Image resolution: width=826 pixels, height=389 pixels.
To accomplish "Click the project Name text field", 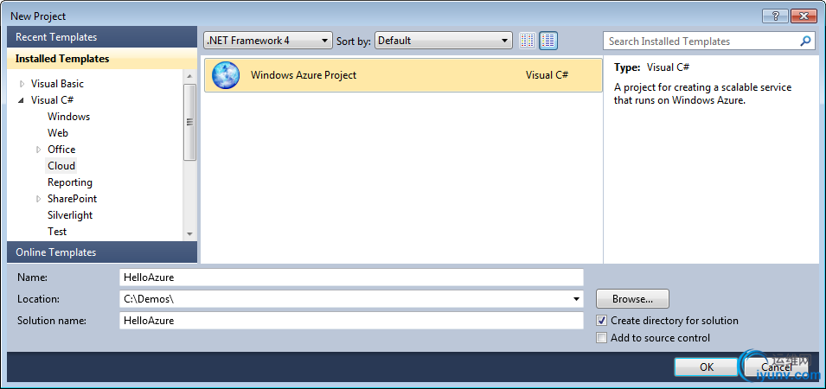I will click(351, 277).
